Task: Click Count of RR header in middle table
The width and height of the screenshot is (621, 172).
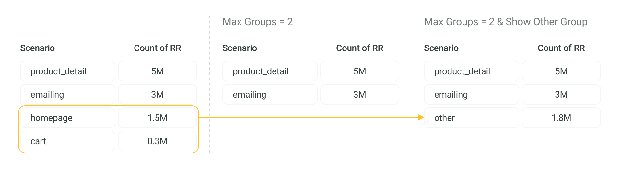Action: coord(360,48)
